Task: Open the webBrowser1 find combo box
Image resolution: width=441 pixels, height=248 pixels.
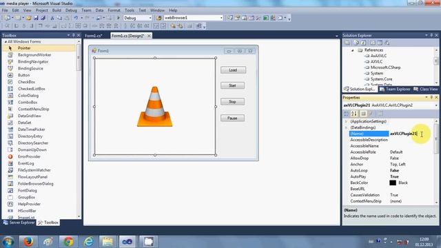Action: [x=221, y=18]
